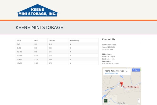This screenshot has height=105, width=157.
Task: Click the $39 rent value
Action: (x=36, y=44)
